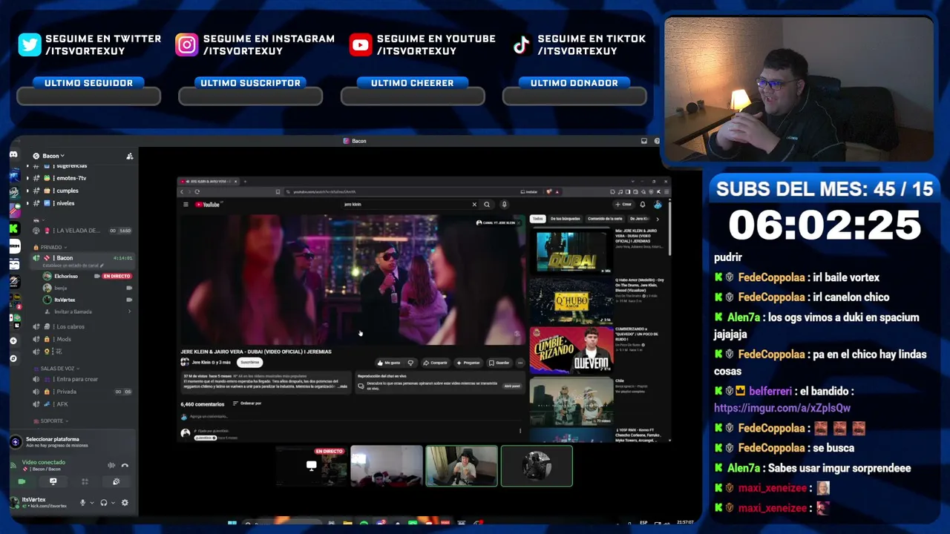Open the YouTube account avatar menu
Image resolution: width=950 pixels, height=534 pixels.
658,205
